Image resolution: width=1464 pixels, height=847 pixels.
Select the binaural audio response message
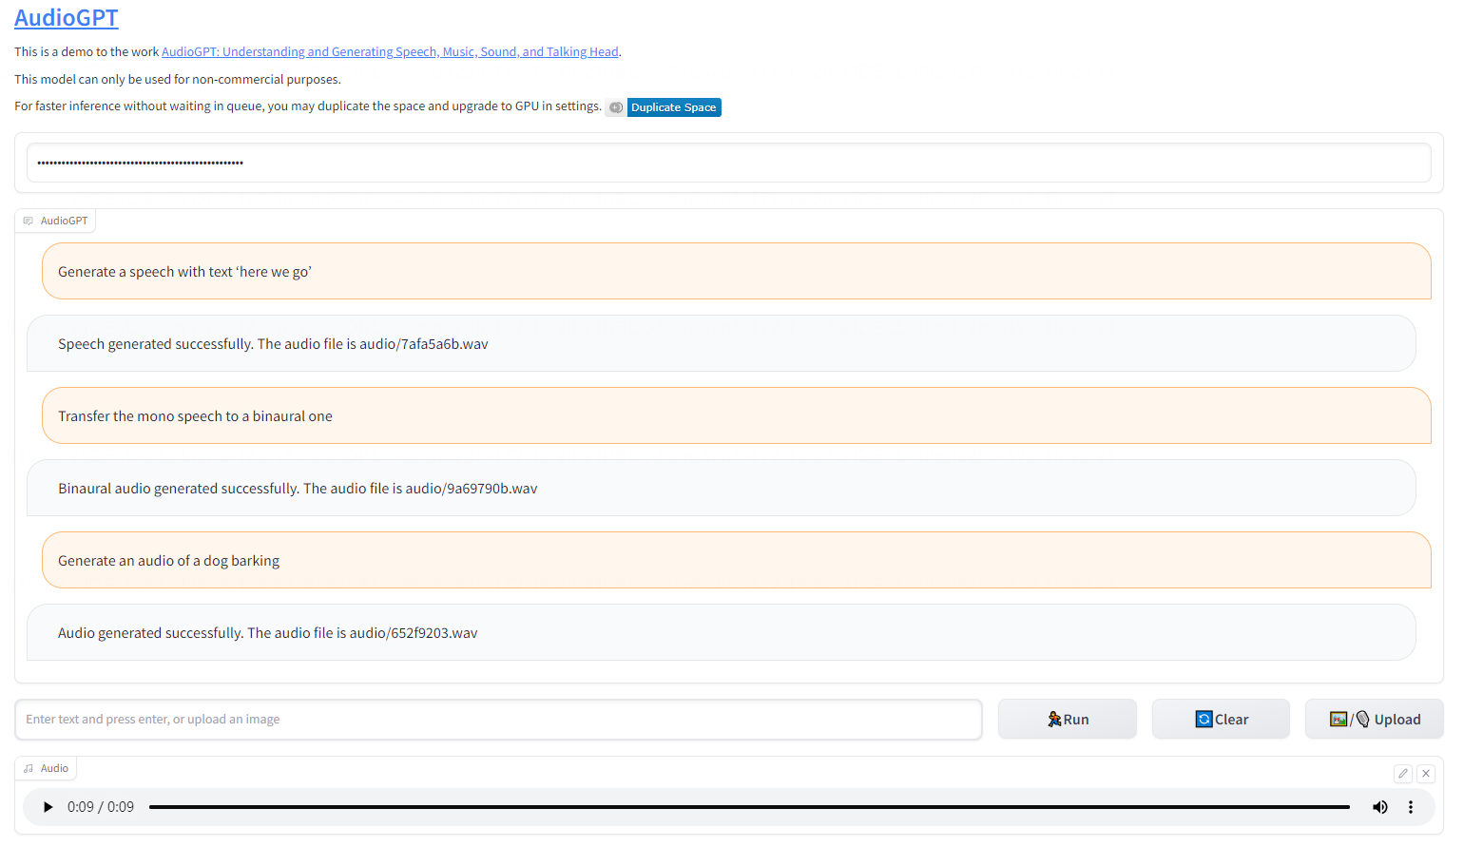(722, 488)
